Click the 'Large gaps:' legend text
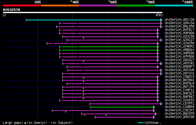Image resolution: width=196 pixels, height=125 pixels. pos(13,123)
